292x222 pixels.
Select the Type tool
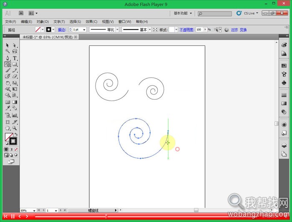[x=15, y=58]
